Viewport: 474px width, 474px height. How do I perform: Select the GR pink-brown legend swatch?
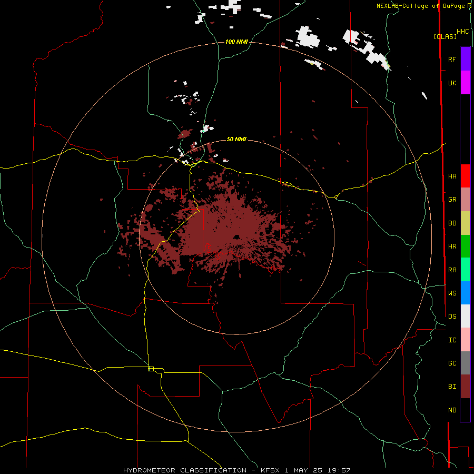pos(465,200)
